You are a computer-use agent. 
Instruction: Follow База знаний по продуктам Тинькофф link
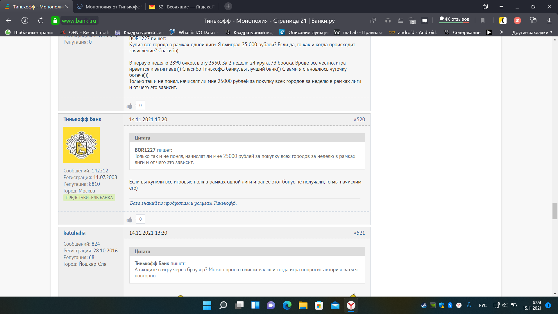click(183, 203)
